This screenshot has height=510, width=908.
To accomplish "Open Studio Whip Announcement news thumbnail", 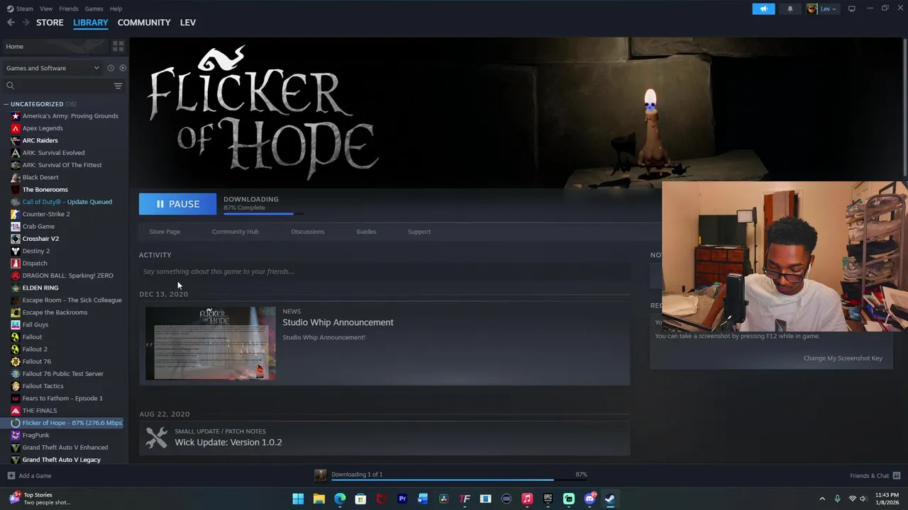I will point(211,344).
